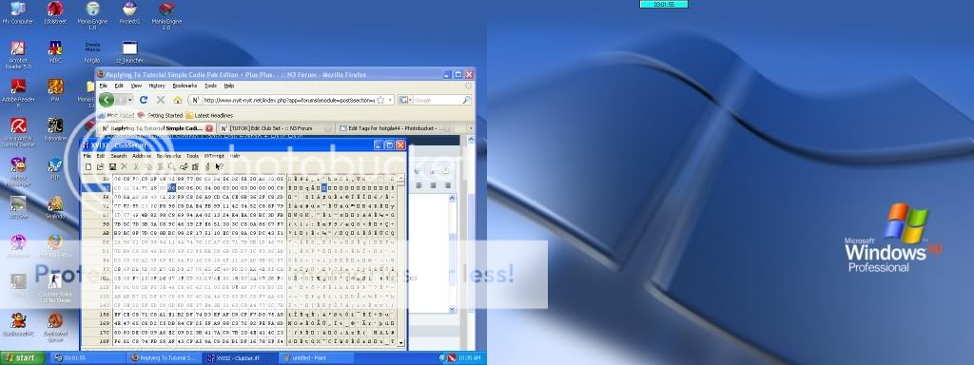Open the XVI32 Search menu

(118, 156)
